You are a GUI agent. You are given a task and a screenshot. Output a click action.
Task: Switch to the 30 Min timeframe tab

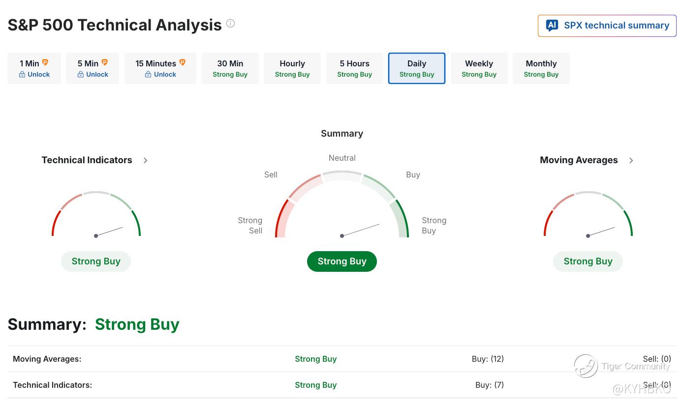click(230, 68)
